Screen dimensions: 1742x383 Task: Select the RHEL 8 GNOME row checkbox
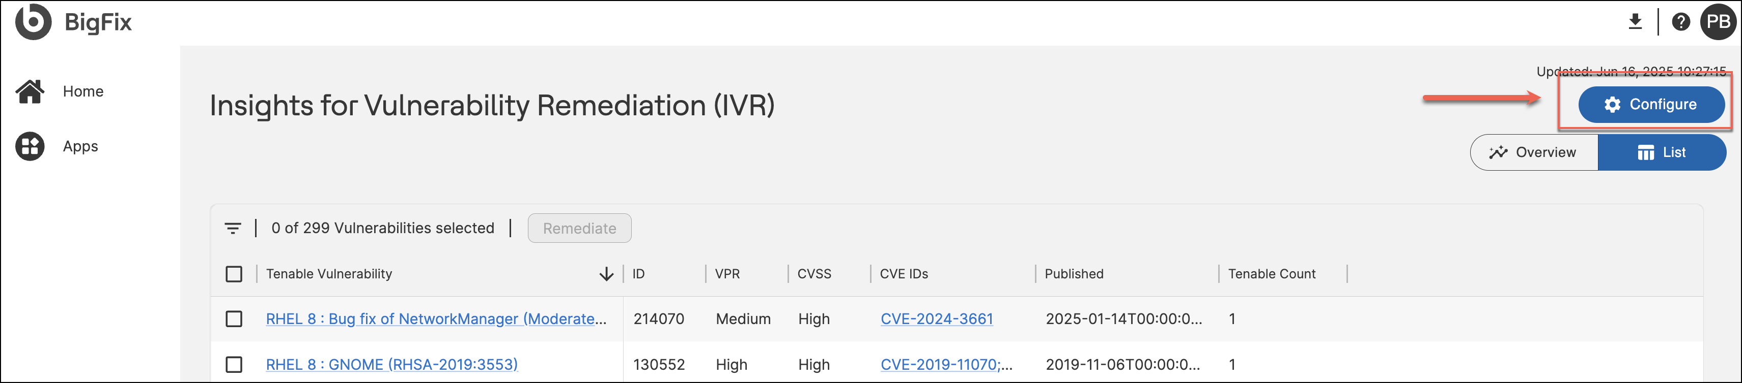(x=234, y=365)
